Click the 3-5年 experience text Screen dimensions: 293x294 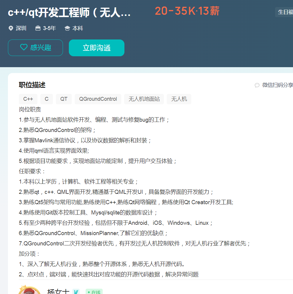(x=49, y=28)
